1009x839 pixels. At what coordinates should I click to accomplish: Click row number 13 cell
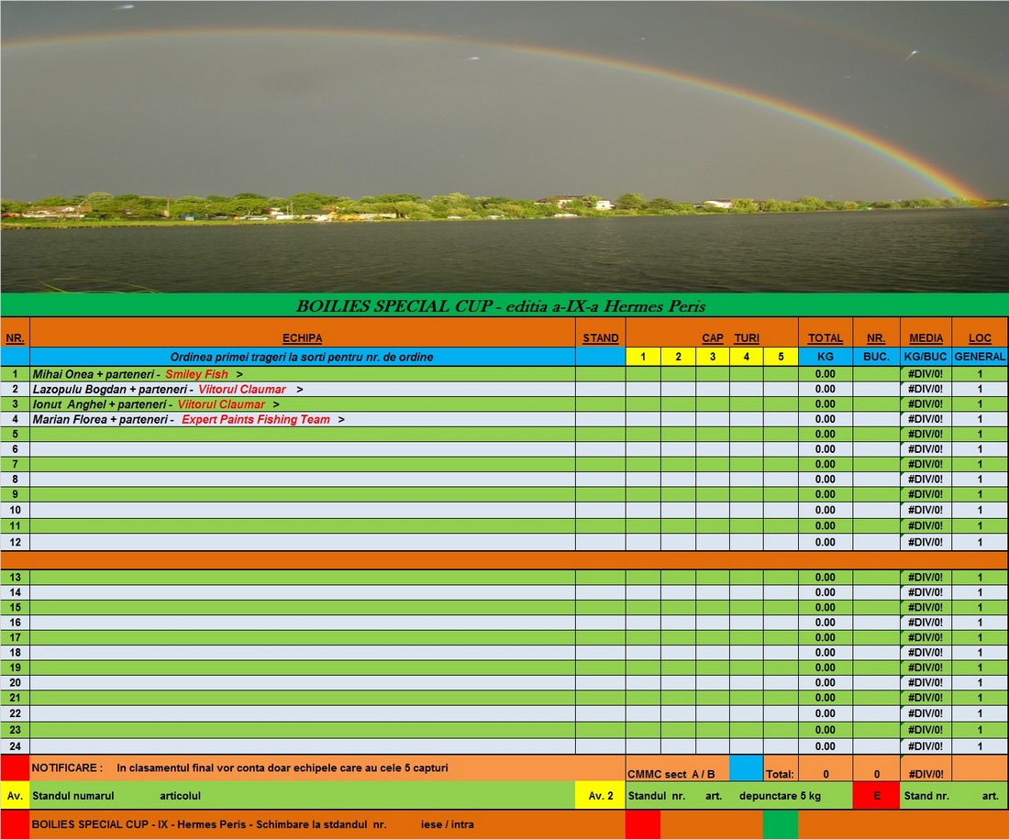(15, 577)
